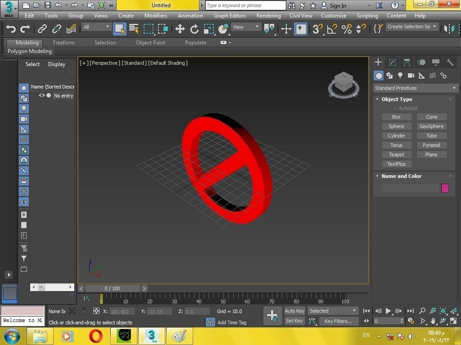This screenshot has width=461, height=345.
Task: Select the Helpers category icon
Action: [x=421, y=75]
